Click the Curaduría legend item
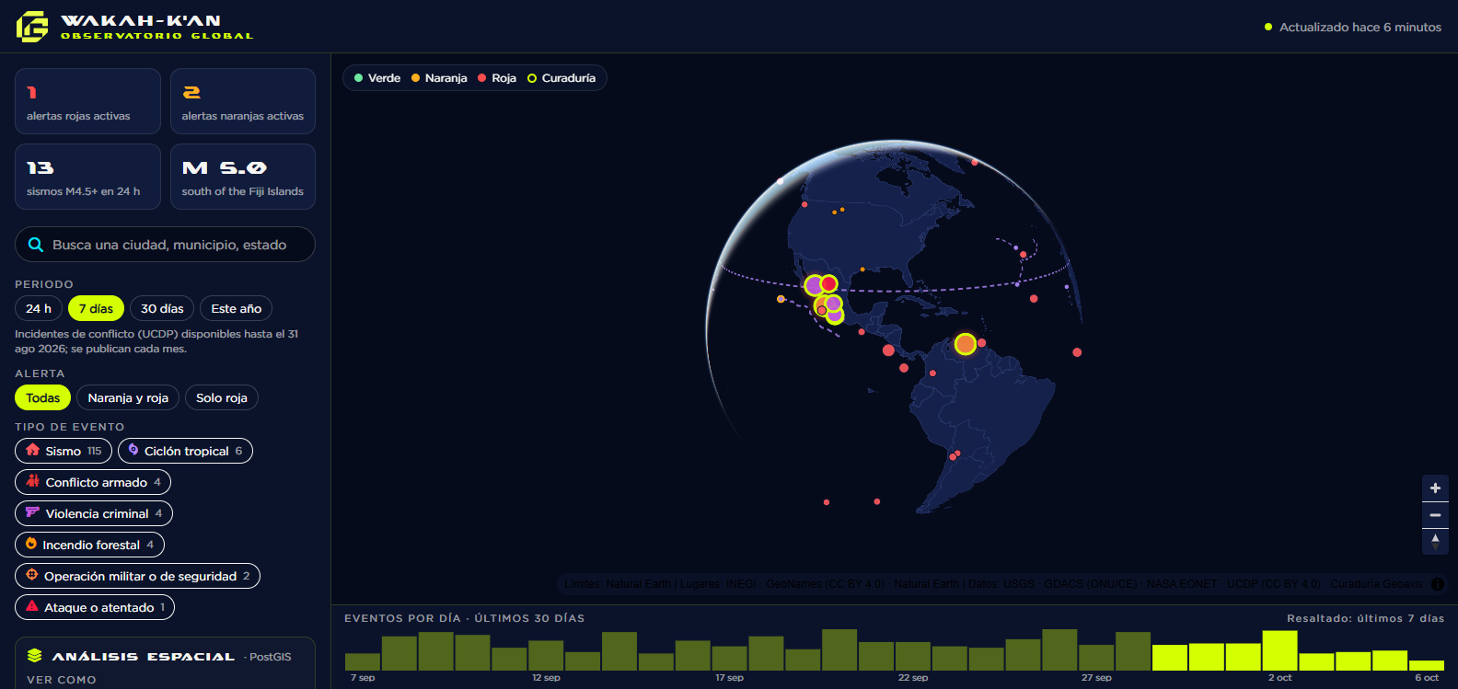Image resolution: width=1458 pixels, height=689 pixels. (x=561, y=78)
